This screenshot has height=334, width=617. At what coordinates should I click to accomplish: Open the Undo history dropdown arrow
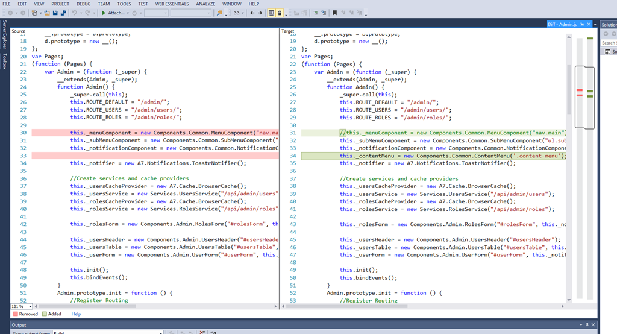pos(81,13)
